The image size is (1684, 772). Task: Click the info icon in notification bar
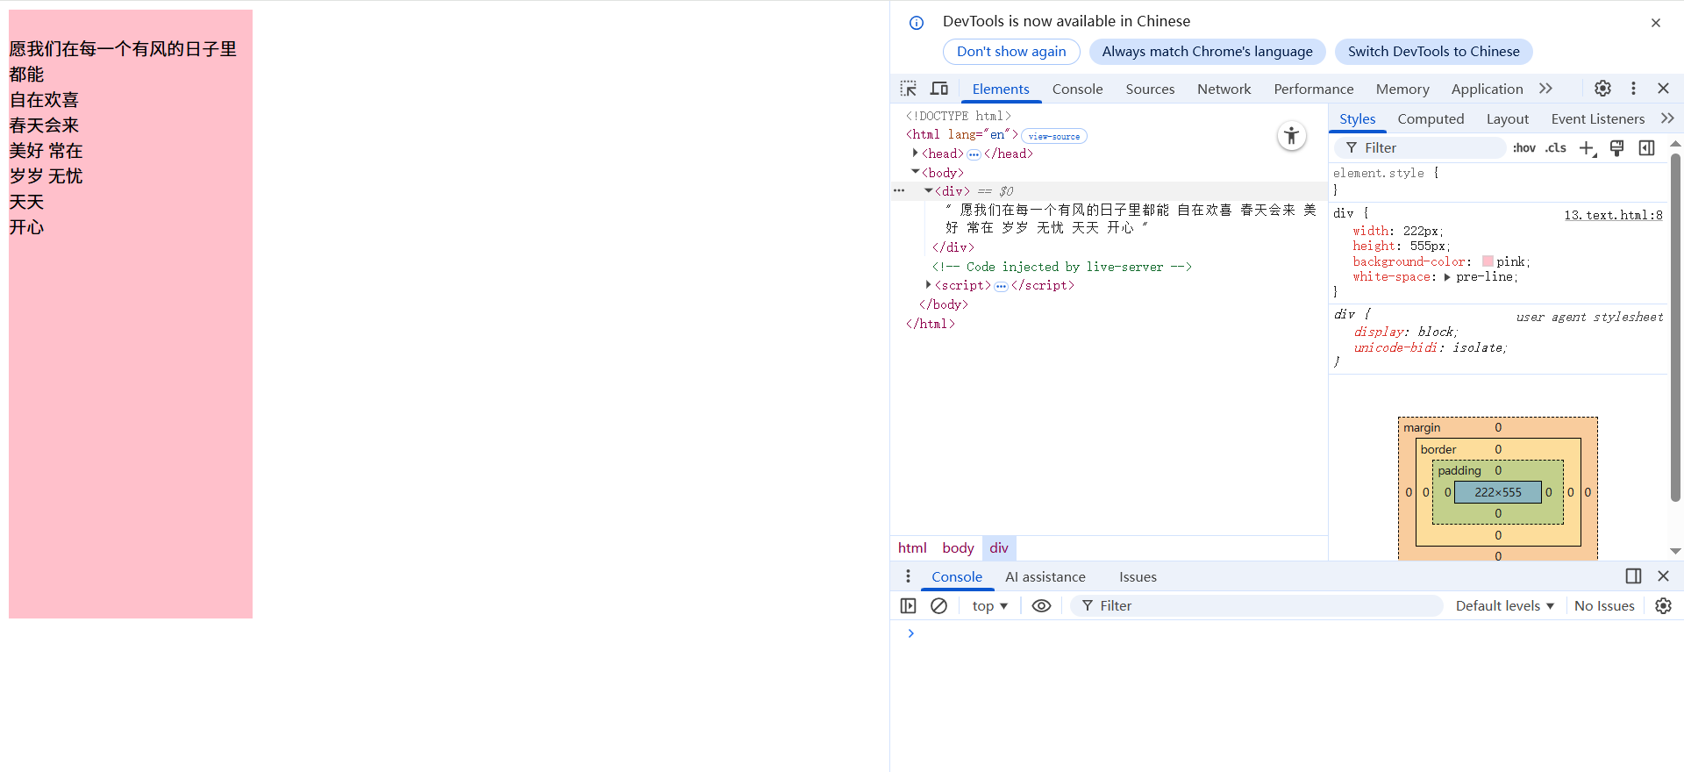click(917, 23)
